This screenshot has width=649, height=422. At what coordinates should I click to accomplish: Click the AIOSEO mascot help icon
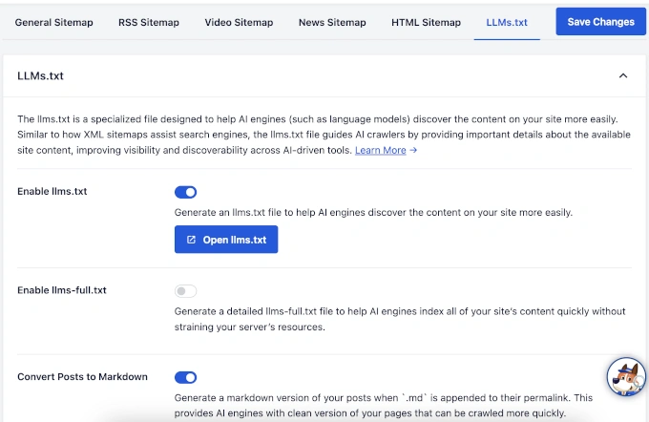627,377
